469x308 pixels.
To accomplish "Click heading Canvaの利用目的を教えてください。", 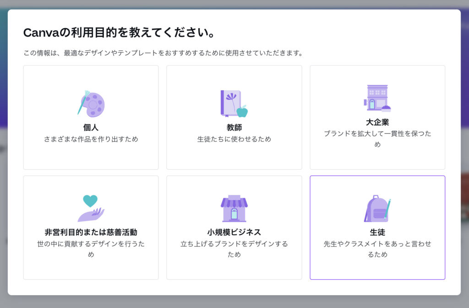I will tap(120, 32).
